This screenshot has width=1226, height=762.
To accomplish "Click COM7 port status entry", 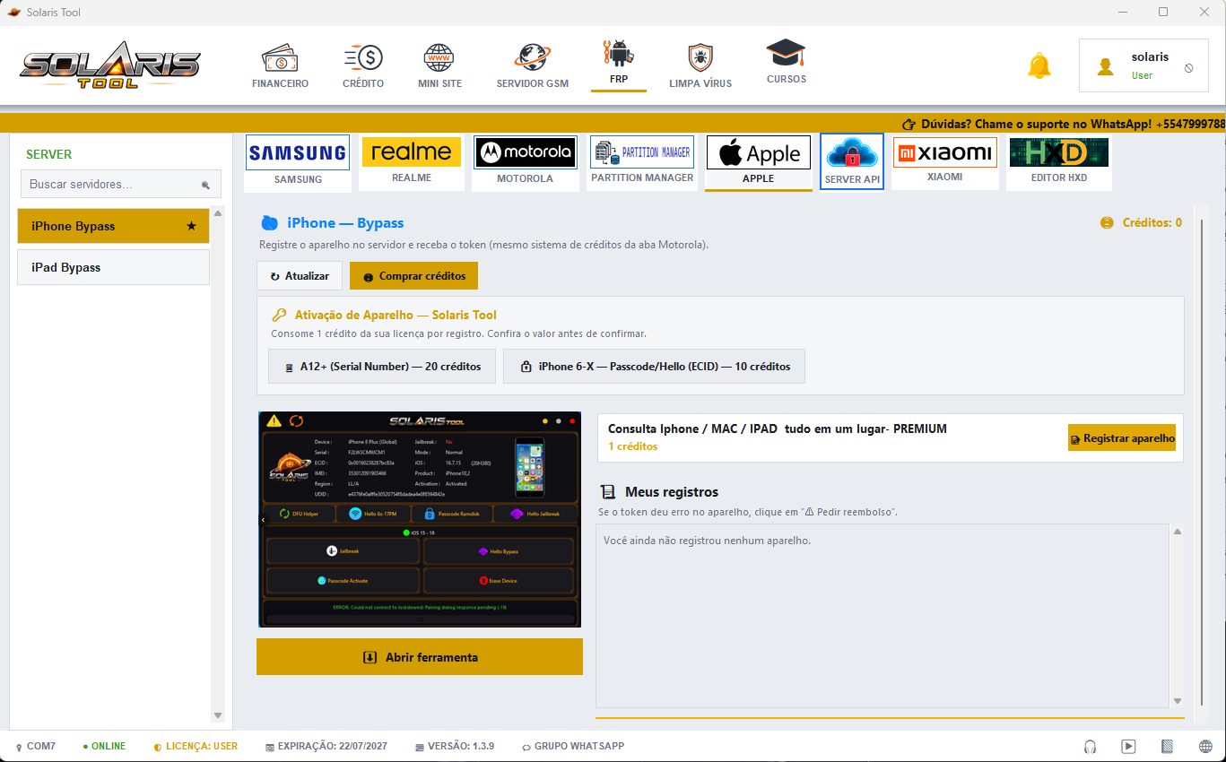I will 35,746.
